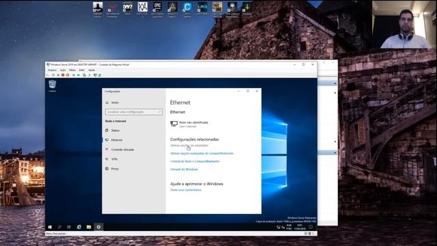Select the Epic Games Launcher shortcut
Image resolution: width=437 pixels, height=246 pixels.
point(158,10)
